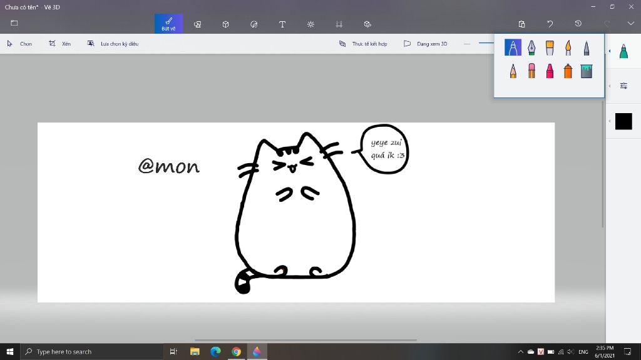Click the vertical canvas scrollbar

pyautogui.click(x=603, y=163)
